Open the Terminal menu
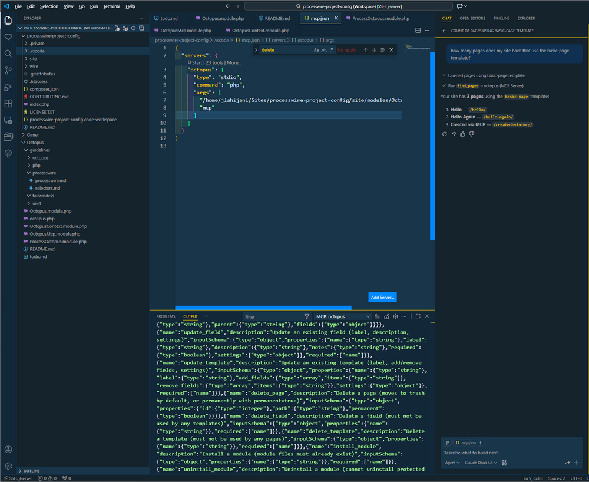The height and width of the screenshot is (482, 589). pyautogui.click(x=111, y=6)
